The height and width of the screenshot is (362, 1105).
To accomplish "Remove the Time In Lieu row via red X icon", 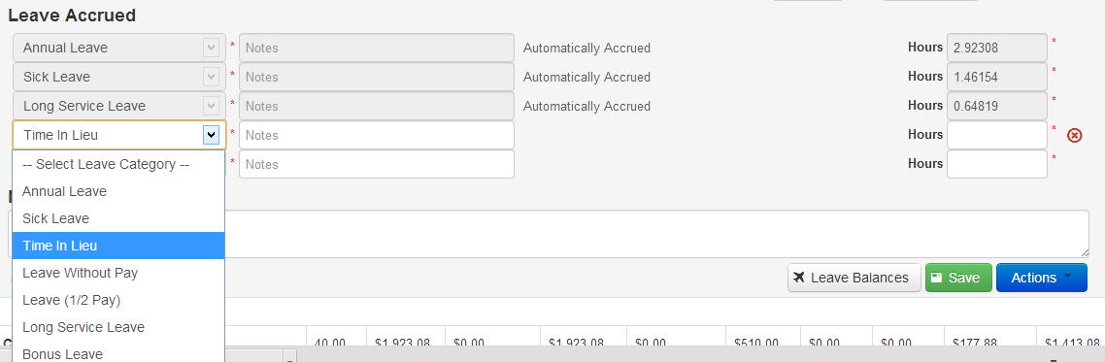I will (x=1074, y=135).
